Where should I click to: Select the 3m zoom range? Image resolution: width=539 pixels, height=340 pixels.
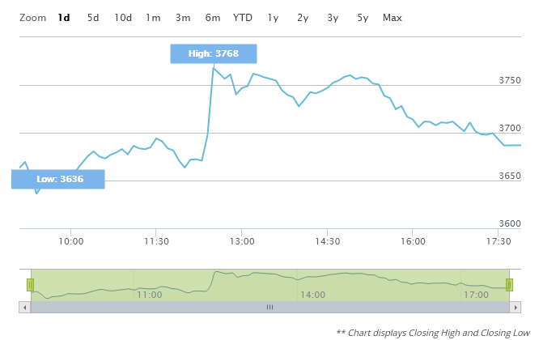coord(183,18)
